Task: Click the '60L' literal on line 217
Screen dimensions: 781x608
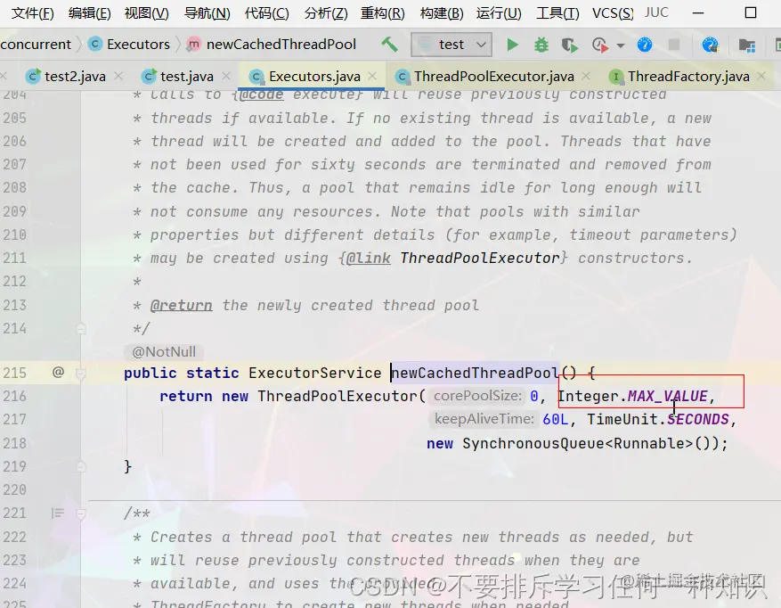Action: 556,420
